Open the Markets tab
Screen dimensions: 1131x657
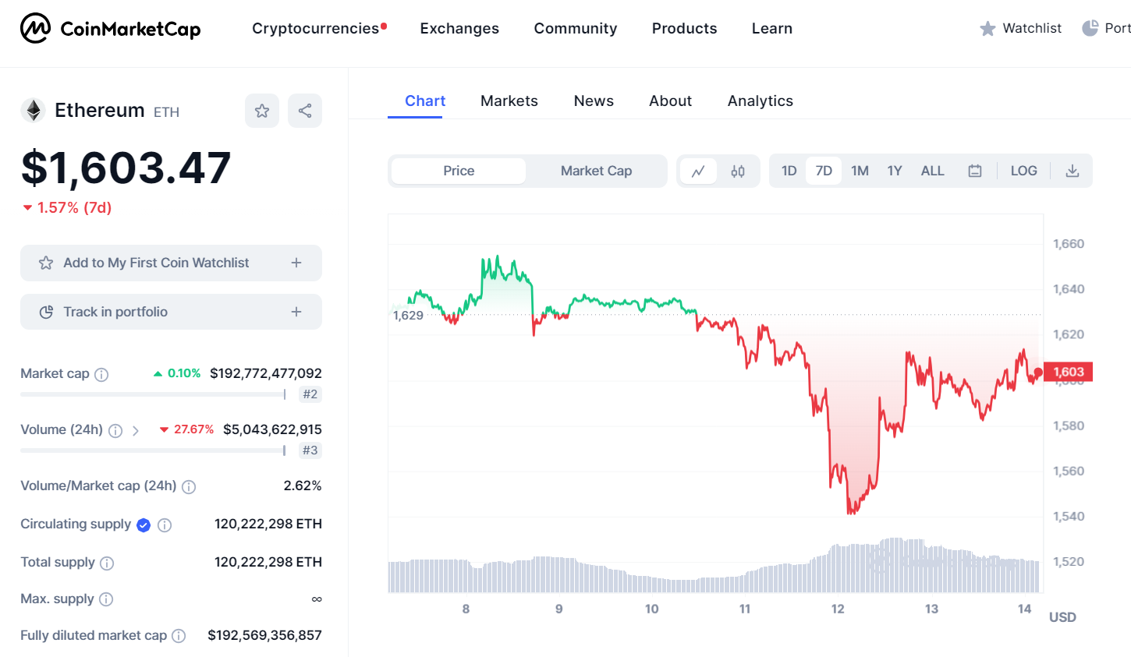(509, 101)
